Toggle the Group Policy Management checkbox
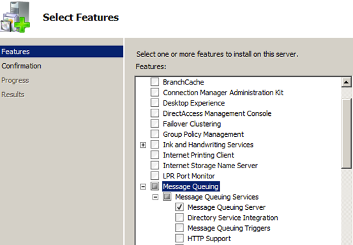 point(154,134)
